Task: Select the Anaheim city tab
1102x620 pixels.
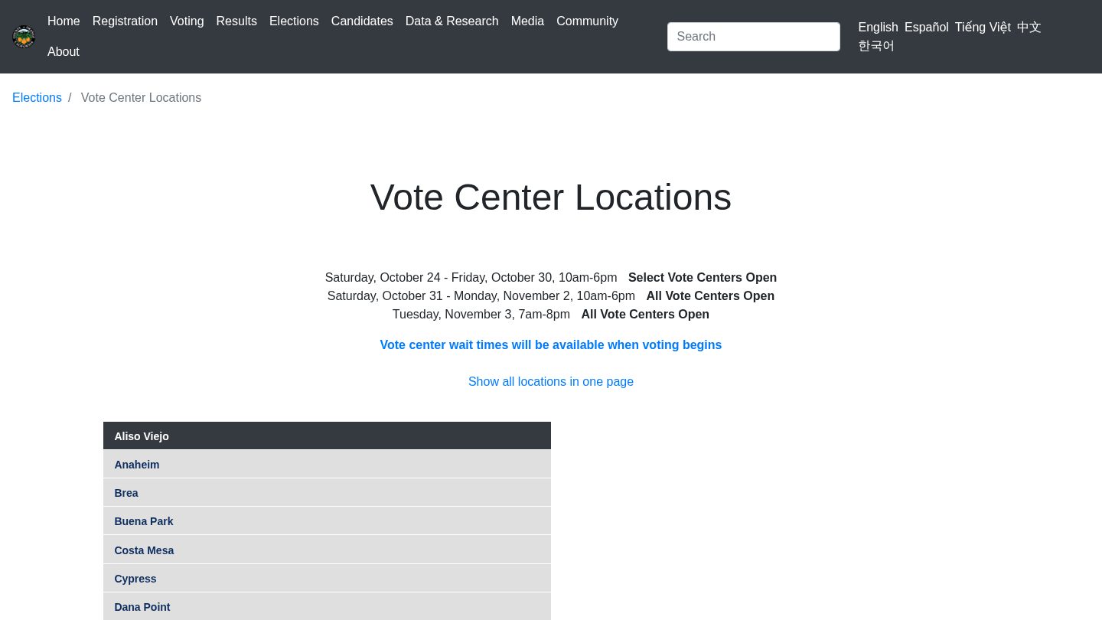Action: click(327, 465)
